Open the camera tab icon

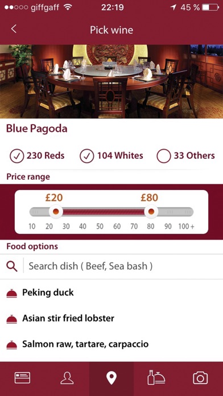click(x=200, y=378)
